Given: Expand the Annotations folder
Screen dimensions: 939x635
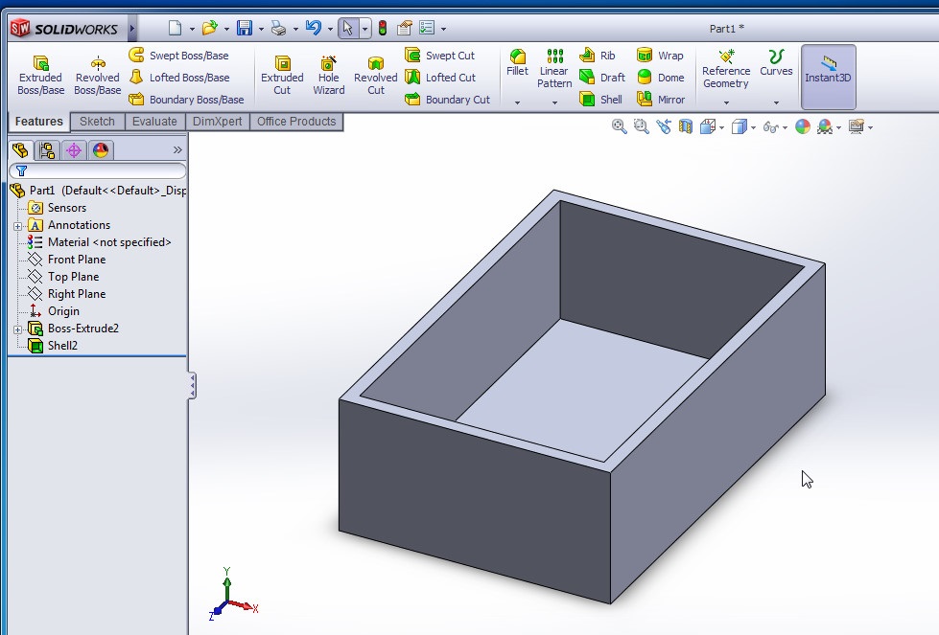Looking at the screenshot, I should coord(15,225).
